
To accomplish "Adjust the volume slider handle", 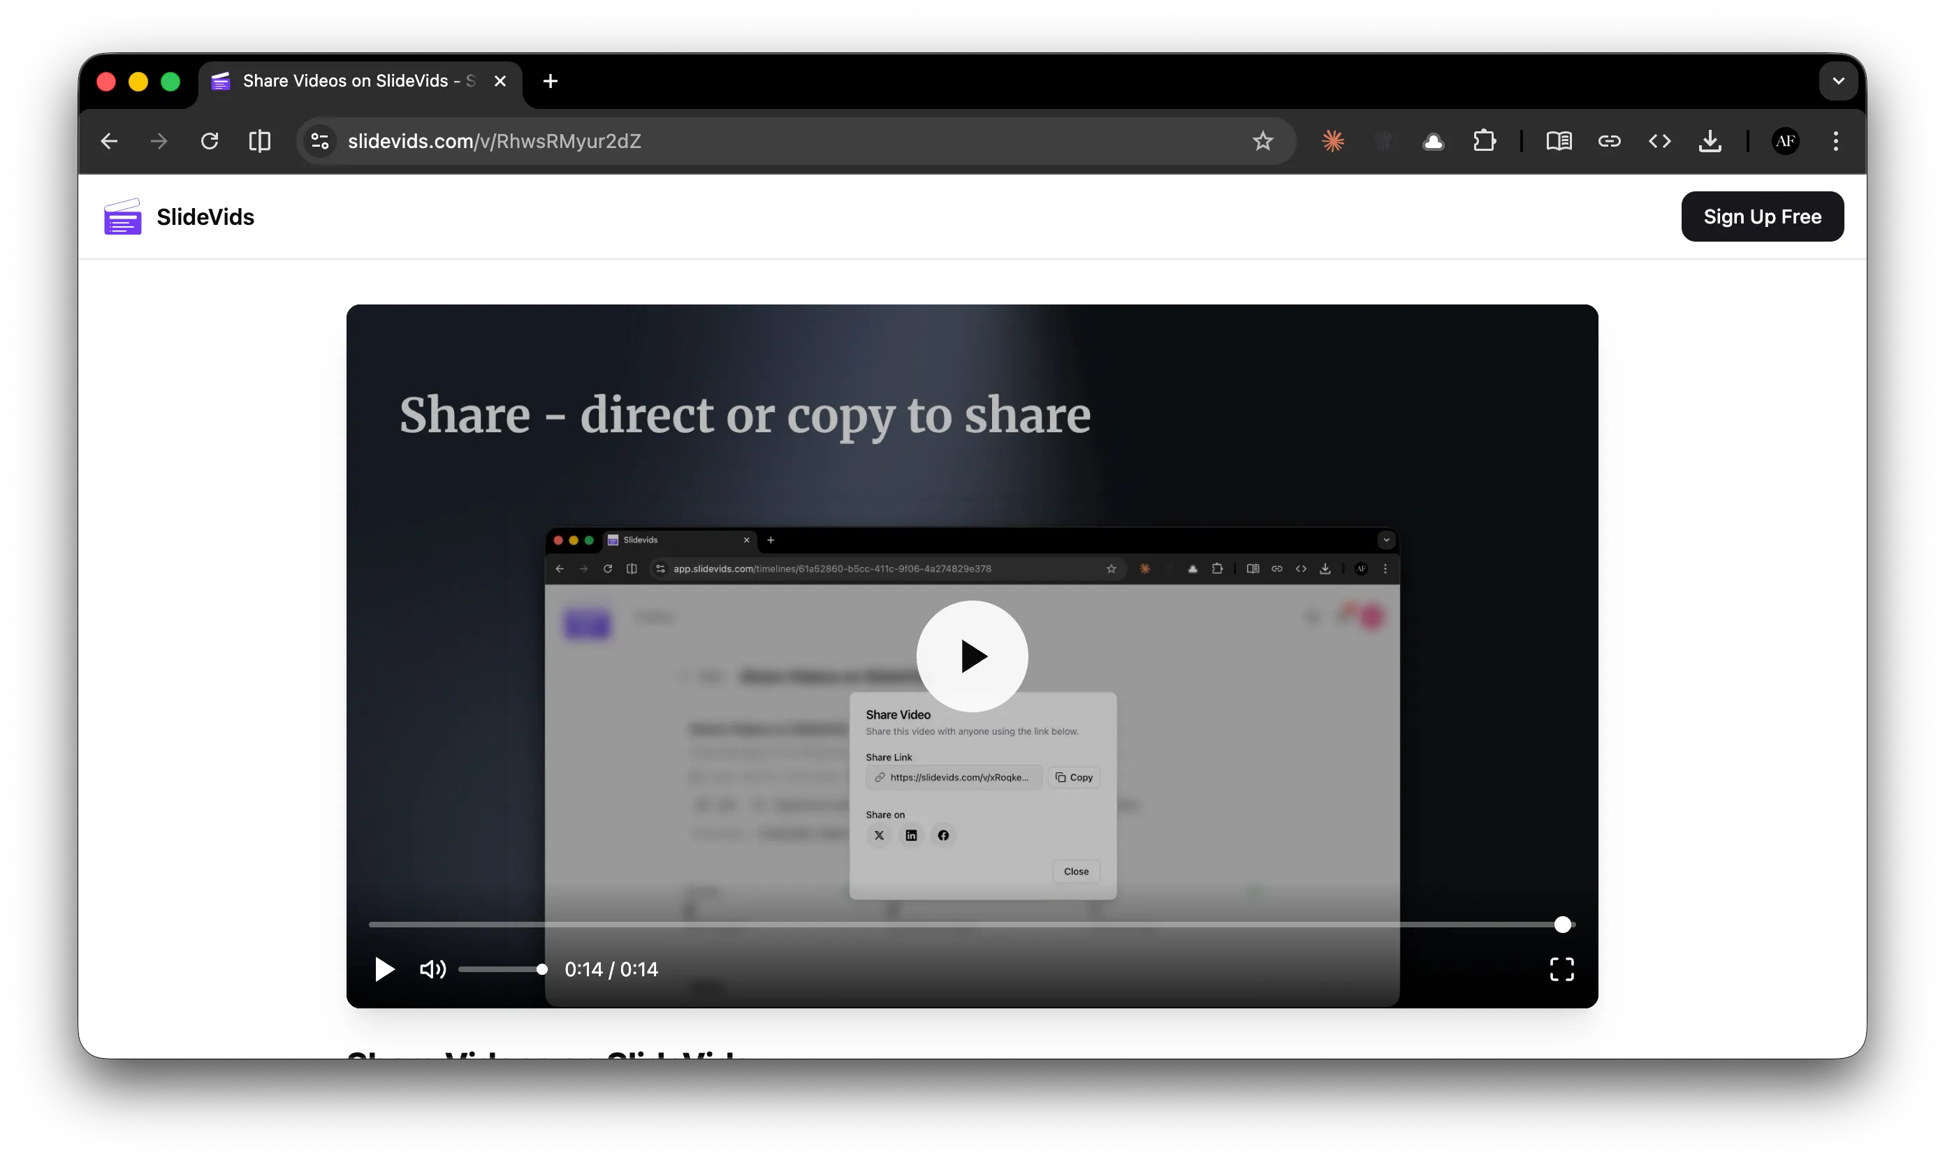I will tap(541, 969).
